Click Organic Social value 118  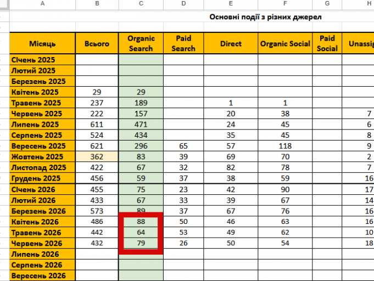click(x=285, y=145)
